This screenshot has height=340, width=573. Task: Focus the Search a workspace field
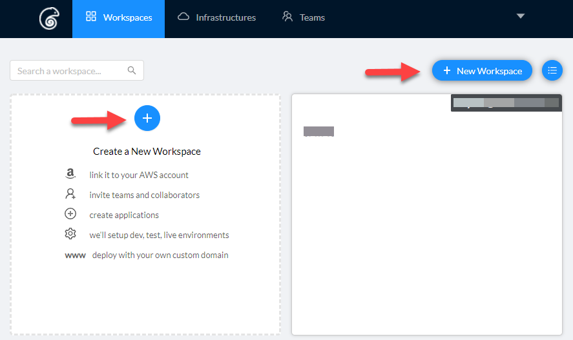click(70, 71)
